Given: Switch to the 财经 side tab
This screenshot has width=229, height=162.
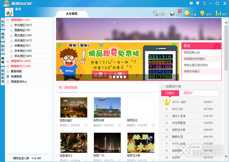Looking at the screenshot, I should pos(3,48).
